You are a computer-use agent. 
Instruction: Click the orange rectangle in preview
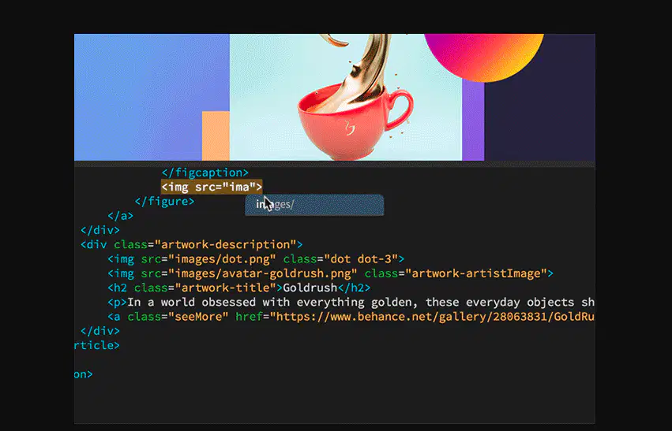click(x=216, y=136)
